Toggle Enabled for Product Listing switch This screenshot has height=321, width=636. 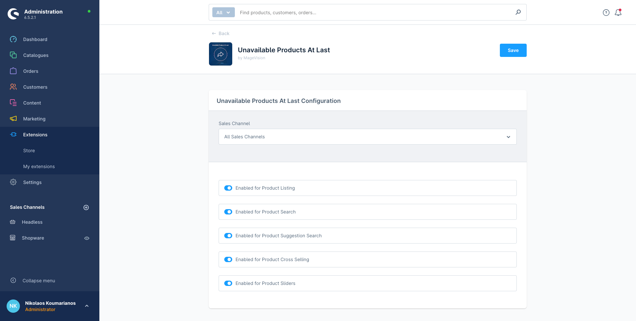228,188
